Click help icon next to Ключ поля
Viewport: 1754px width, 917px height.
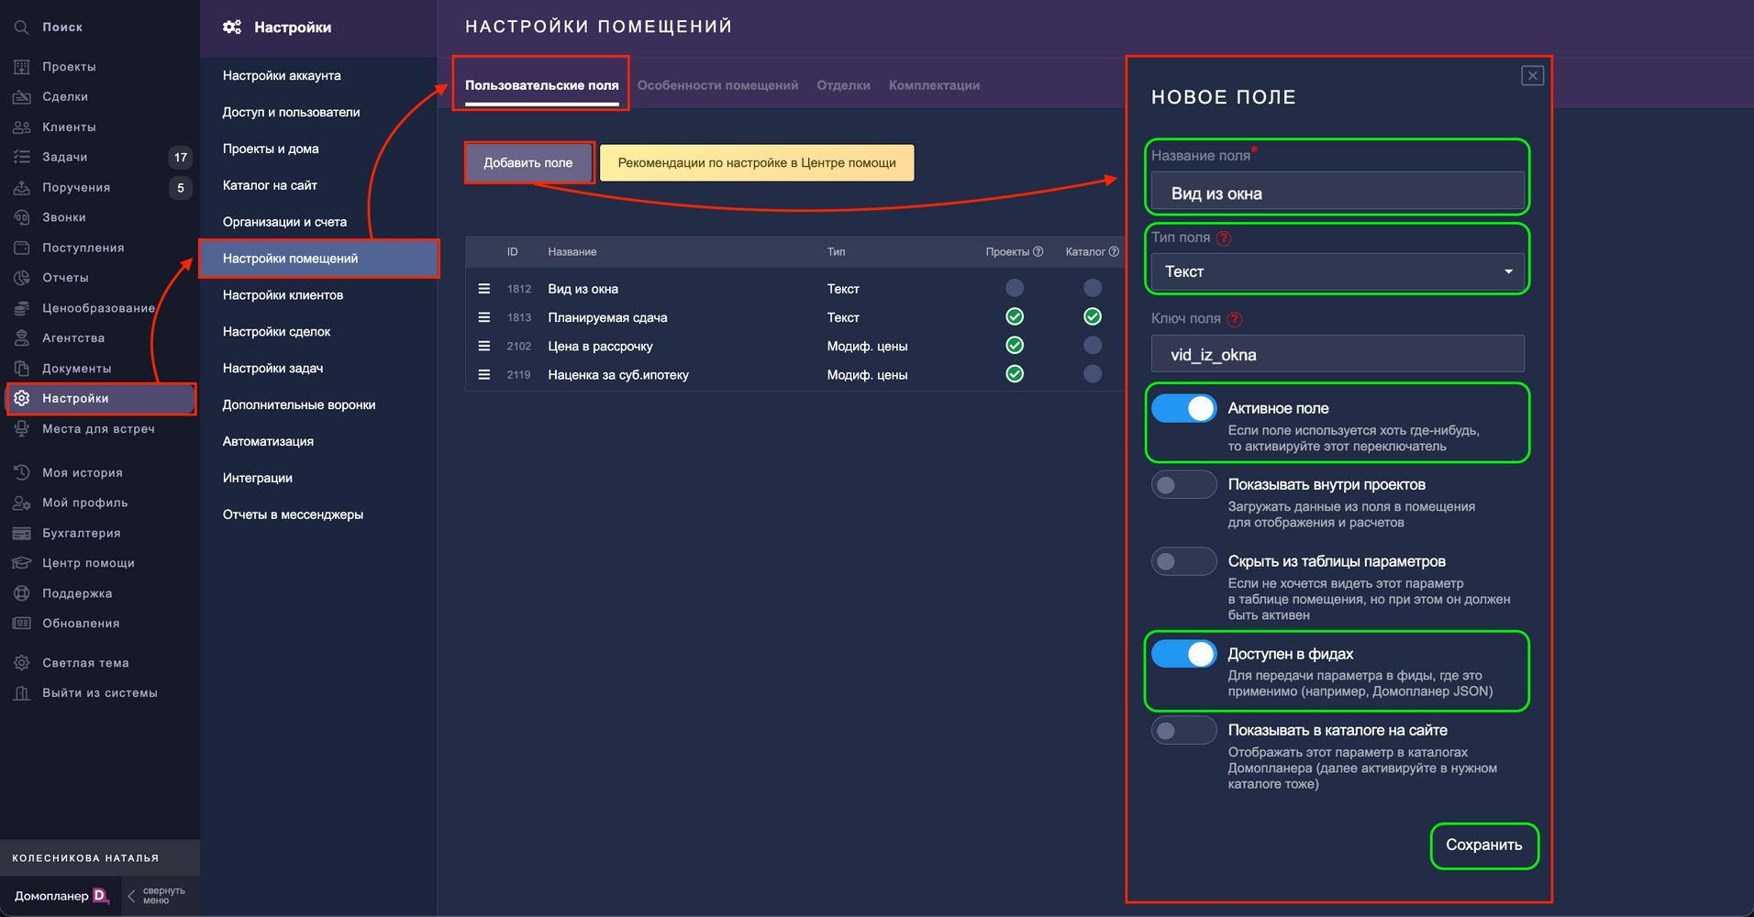pos(1235,319)
